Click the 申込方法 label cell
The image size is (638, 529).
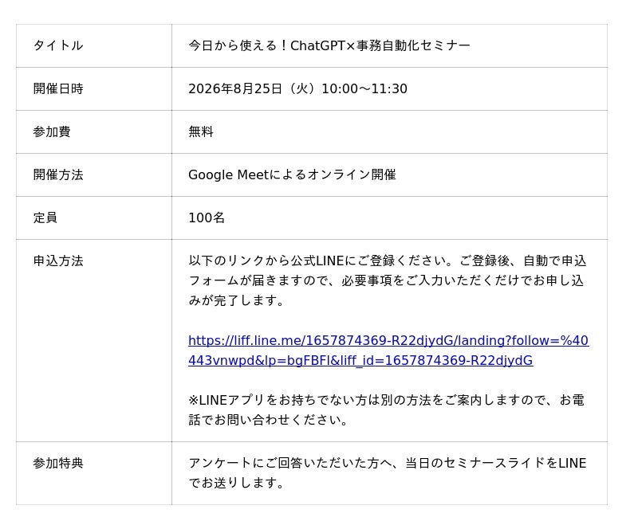[x=94, y=340]
